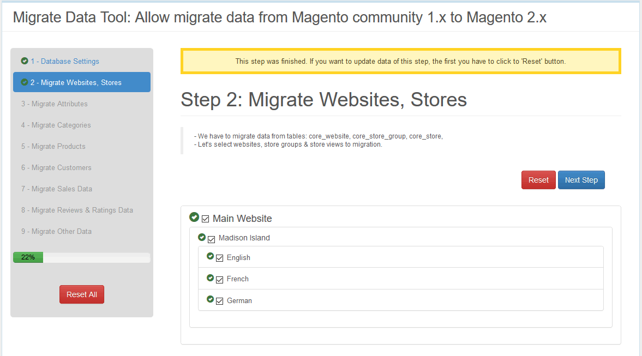Click the green status icon beside German
Screen dimensions: 642x356
[211, 299]
